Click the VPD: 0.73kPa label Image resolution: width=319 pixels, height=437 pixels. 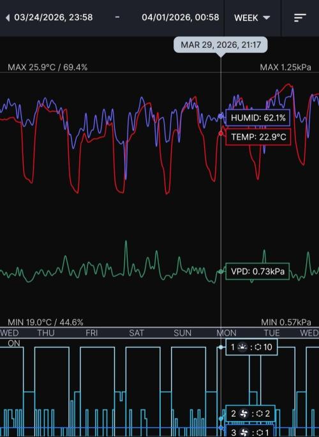pyautogui.click(x=257, y=271)
